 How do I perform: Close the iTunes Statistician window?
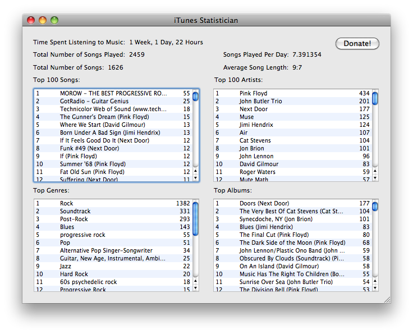click(31, 20)
